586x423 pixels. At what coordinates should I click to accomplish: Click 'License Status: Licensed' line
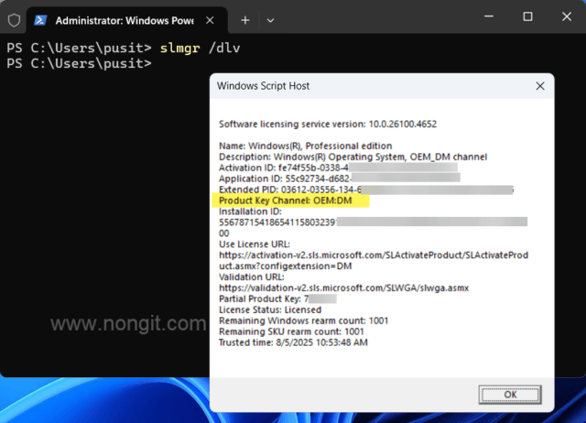[270, 309]
